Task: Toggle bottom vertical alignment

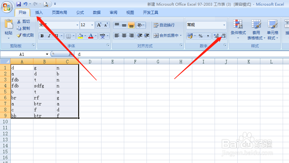Action: pos(131,25)
